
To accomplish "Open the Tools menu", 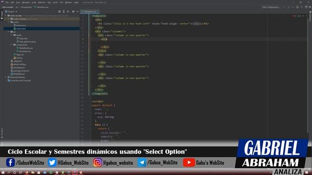I will click(x=55, y=2).
